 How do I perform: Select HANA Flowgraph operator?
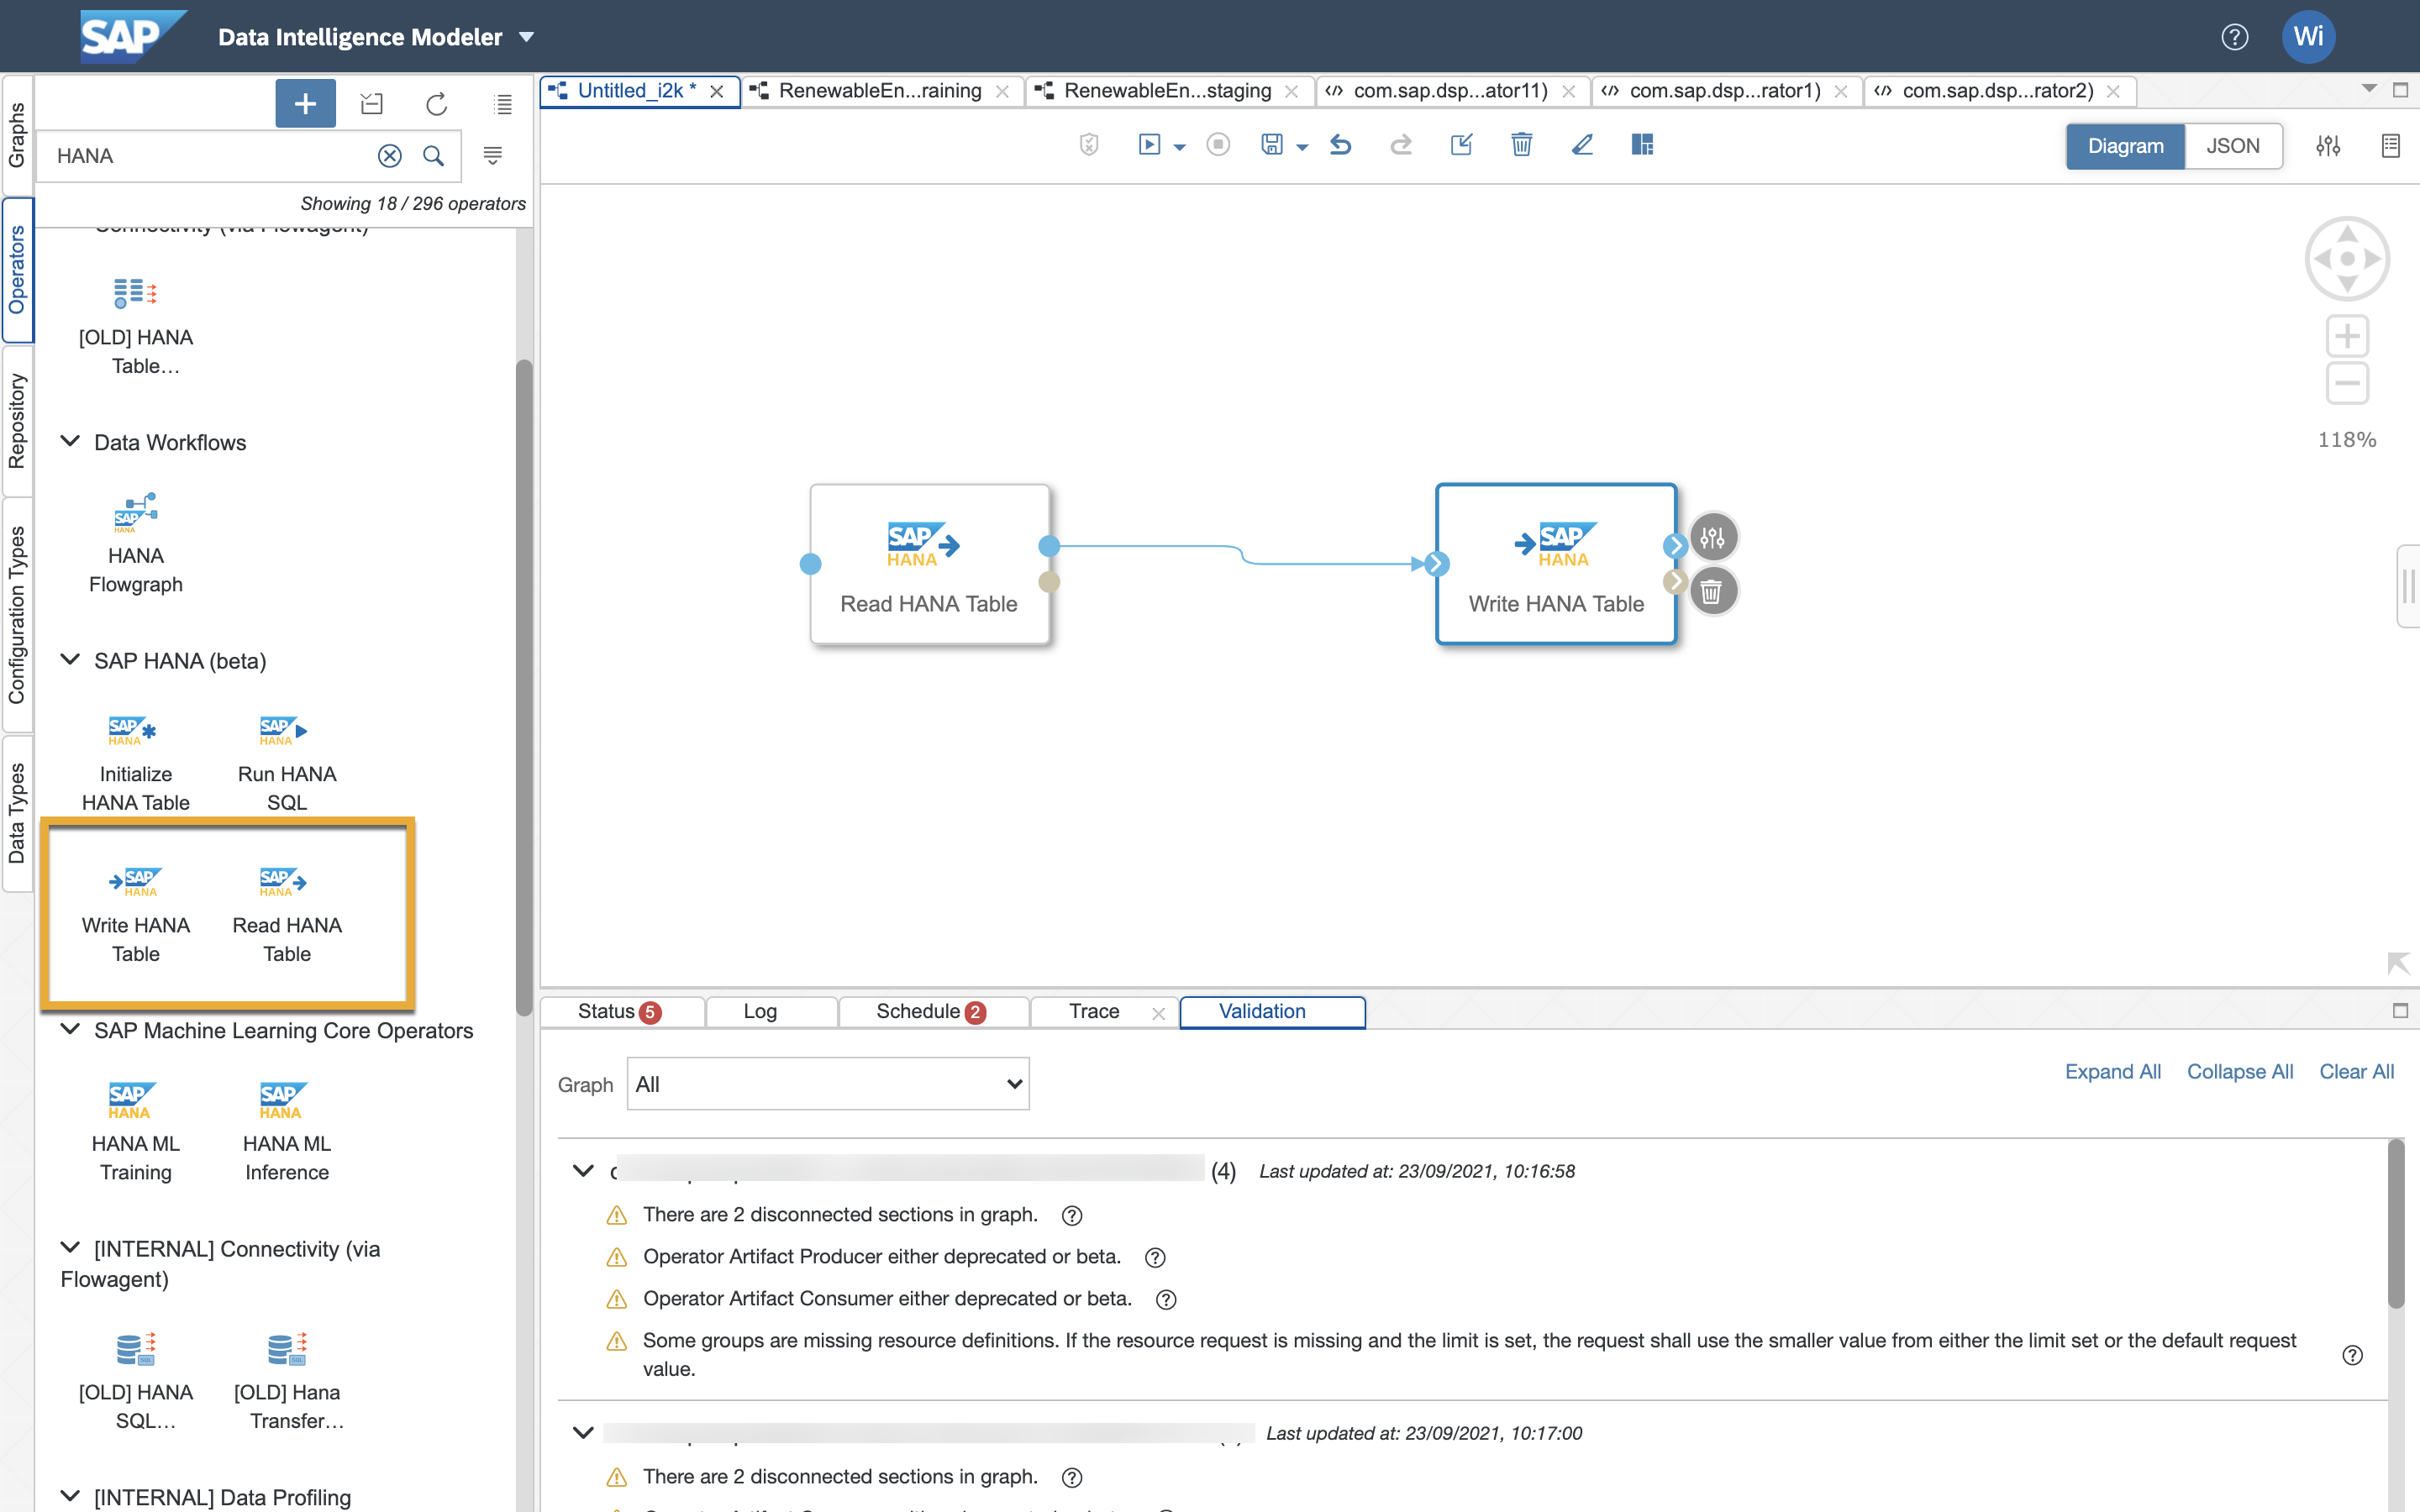point(136,543)
